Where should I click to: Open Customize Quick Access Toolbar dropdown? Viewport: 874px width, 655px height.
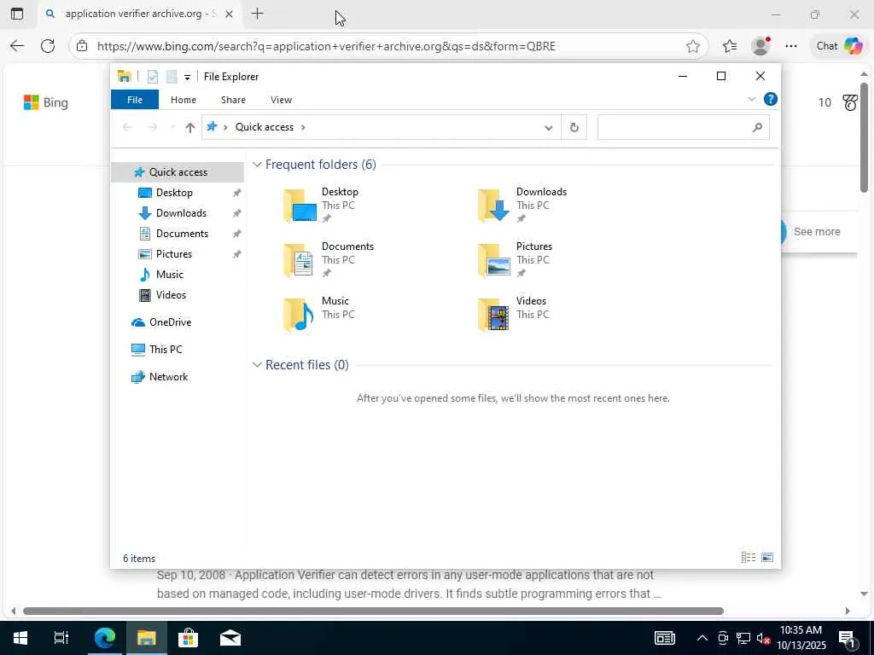pos(187,78)
